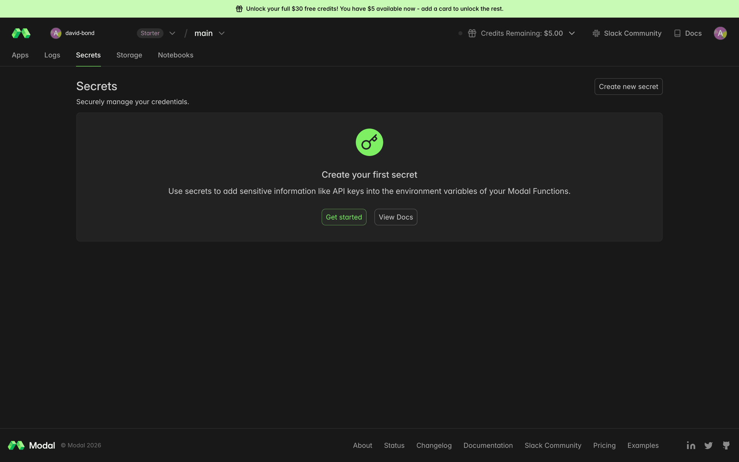Open Modal's GitHub page from the footer
This screenshot has width=739, height=462.
[x=726, y=445]
